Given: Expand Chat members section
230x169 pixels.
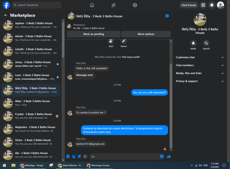Looking at the screenshot, I should click(200, 65).
